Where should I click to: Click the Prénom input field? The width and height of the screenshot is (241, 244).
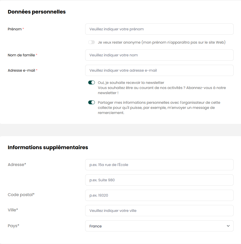159,29
